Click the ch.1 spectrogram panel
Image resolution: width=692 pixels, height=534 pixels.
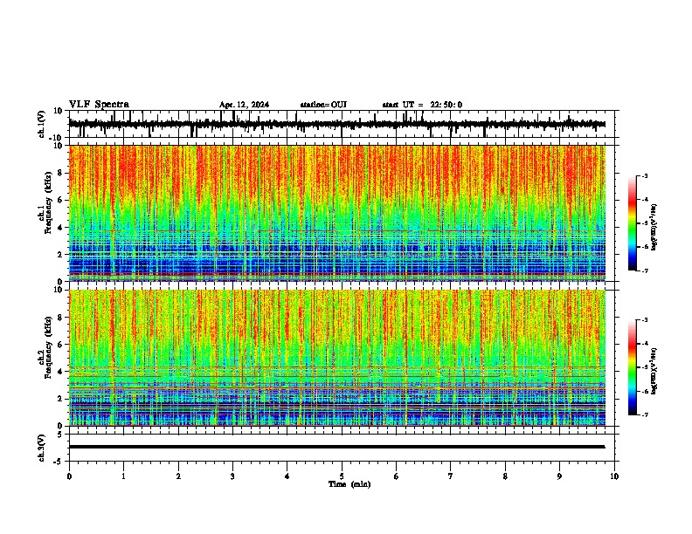tap(337, 213)
